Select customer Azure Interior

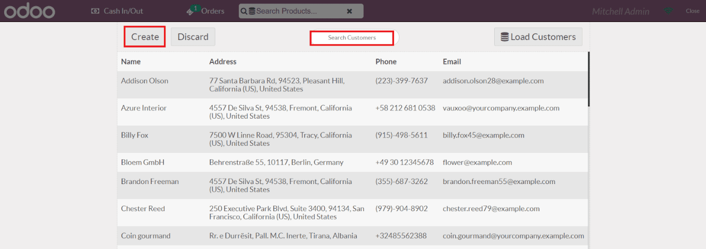352,112
